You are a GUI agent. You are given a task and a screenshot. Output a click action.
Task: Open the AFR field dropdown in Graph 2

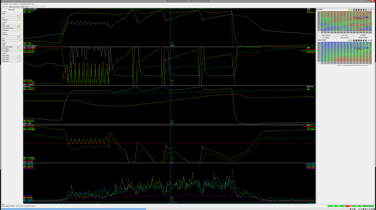pos(20,24)
